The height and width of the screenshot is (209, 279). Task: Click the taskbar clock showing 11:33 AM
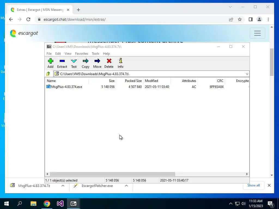point(256,203)
